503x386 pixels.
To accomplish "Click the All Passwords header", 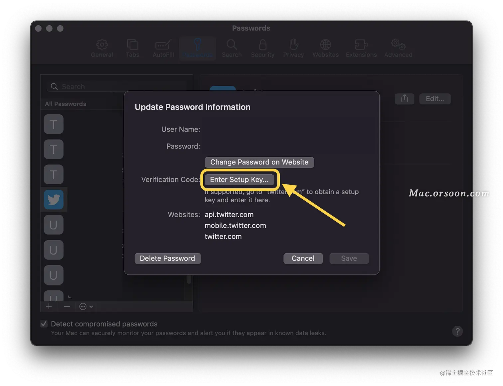I will click(66, 104).
